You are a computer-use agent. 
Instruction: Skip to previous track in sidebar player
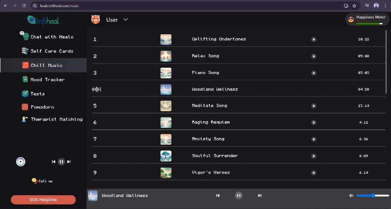pos(54,162)
